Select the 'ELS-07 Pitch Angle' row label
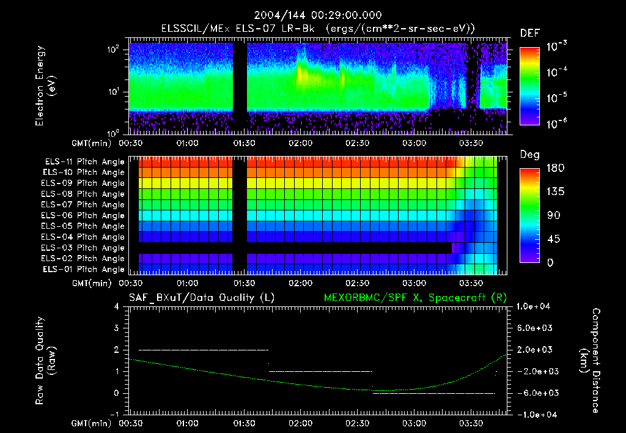The width and height of the screenshot is (626, 433). (83, 204)
